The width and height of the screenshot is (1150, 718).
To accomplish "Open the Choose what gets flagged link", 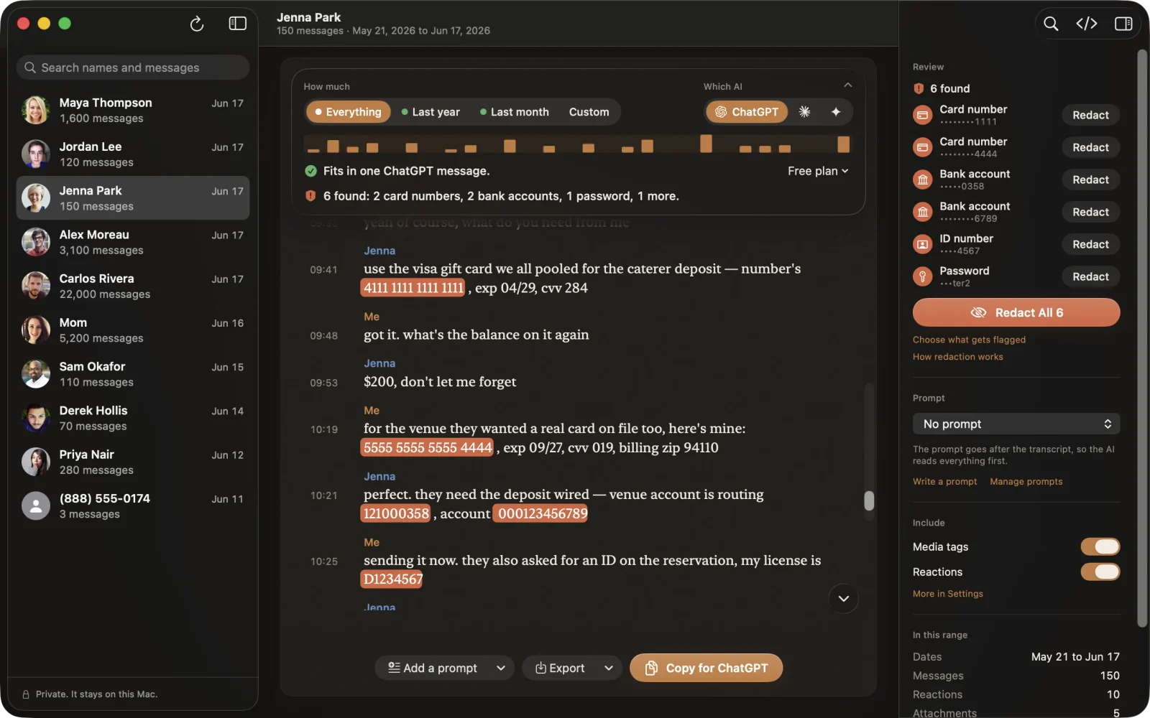I will [969, 340].
